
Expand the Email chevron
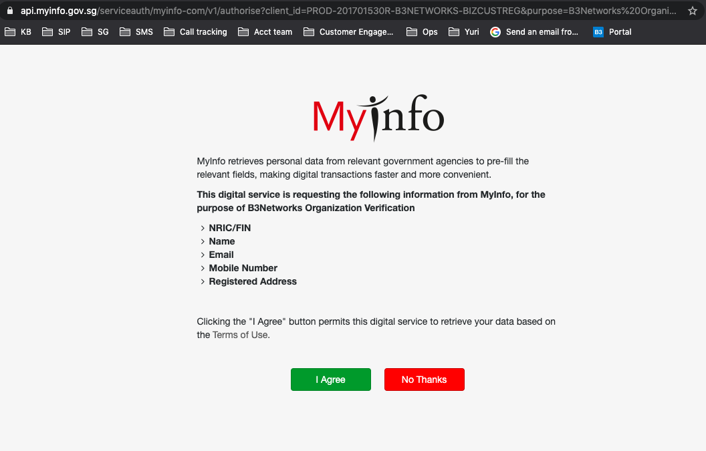click(203, 255)
